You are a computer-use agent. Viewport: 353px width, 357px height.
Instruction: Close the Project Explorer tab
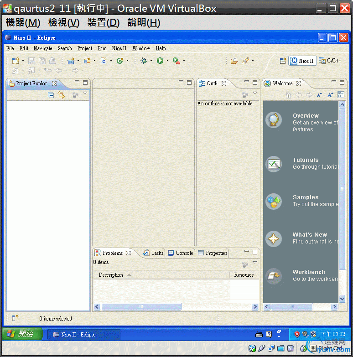[x=54, y=83]
